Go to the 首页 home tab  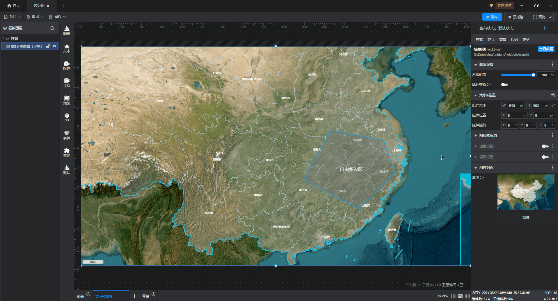point(14,6)
